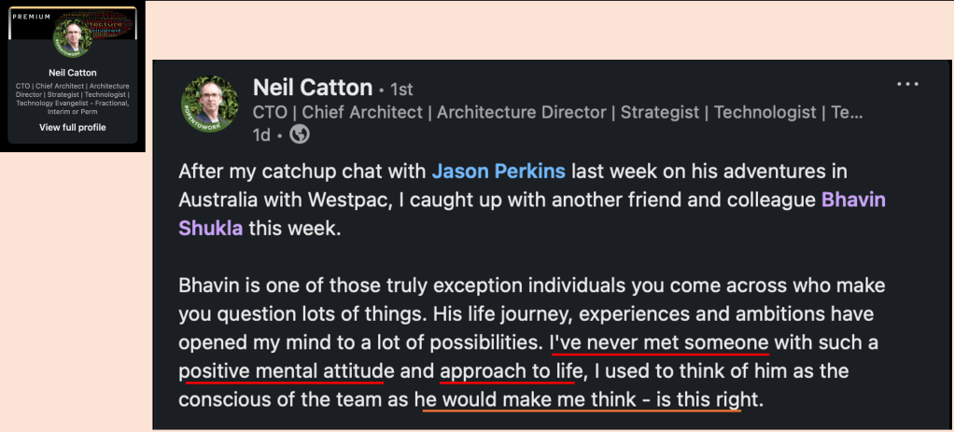Open the Jason Perkins mention link
The height and width of the screenshot is (432, 954).
[498, 172]
